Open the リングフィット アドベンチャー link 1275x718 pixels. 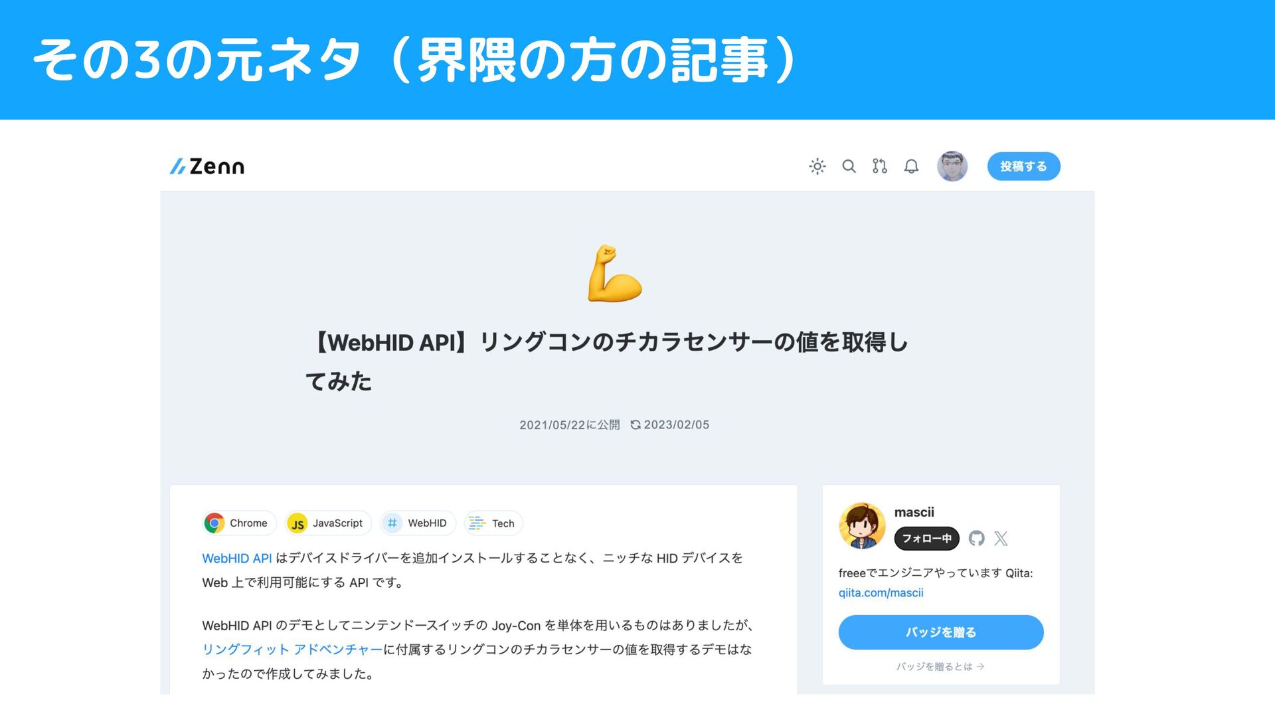(292, 650)
